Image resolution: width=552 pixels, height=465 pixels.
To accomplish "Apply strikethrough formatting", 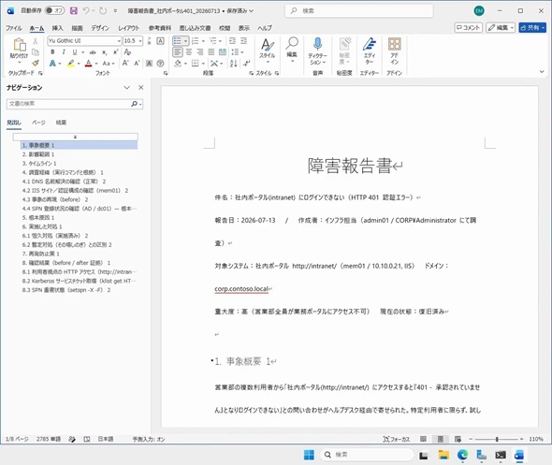I will click(93, 52).
